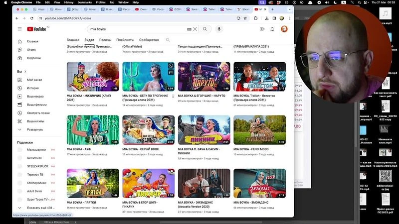Open the Chrome tab search dropdown
The width and height of the screenshot is (399, 224).
(289, 9)
